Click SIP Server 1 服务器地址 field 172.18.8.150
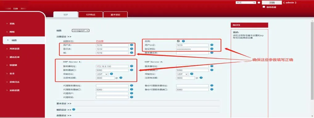314x118 pixels. pyautogui.click(x=112, y=66)
